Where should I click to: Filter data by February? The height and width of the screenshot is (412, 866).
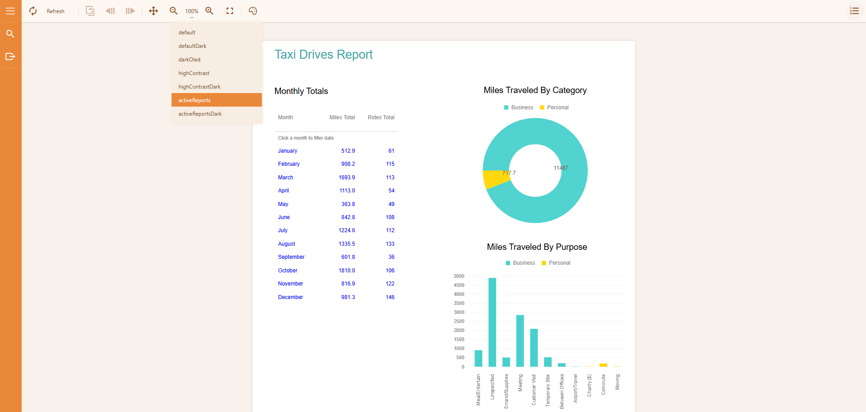tap(289, 164)
